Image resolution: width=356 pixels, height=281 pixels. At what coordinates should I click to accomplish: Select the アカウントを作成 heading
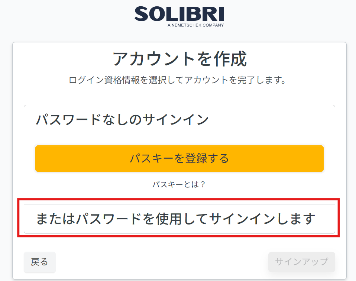pos(179,59)
